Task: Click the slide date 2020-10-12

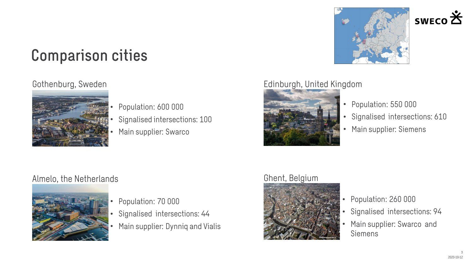Action: (x=455, y=257)
